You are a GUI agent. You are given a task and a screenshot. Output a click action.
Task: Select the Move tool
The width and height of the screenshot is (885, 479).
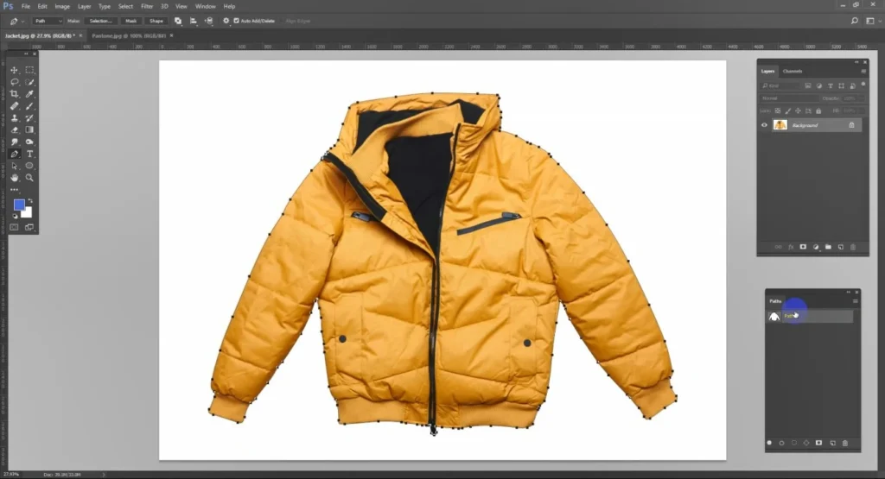coord(14,70)
